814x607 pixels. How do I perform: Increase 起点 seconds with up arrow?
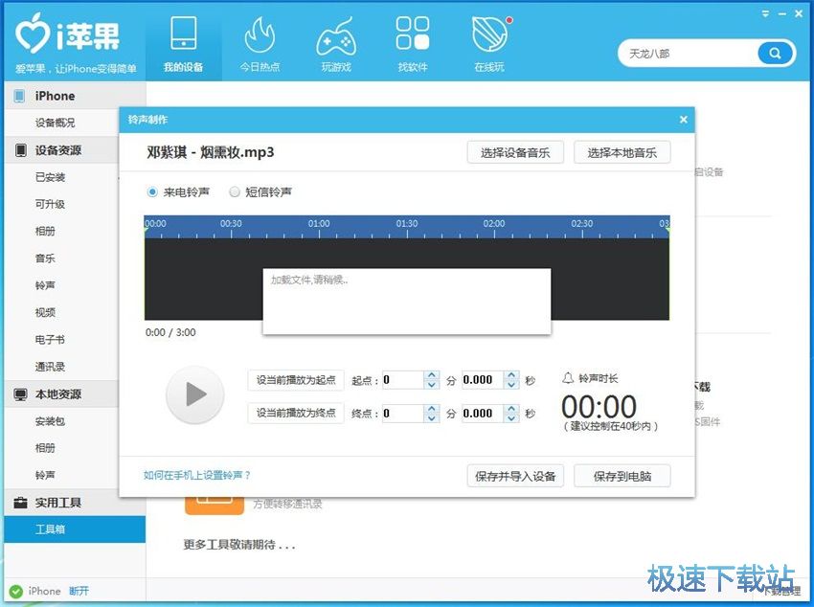point(511,375)
